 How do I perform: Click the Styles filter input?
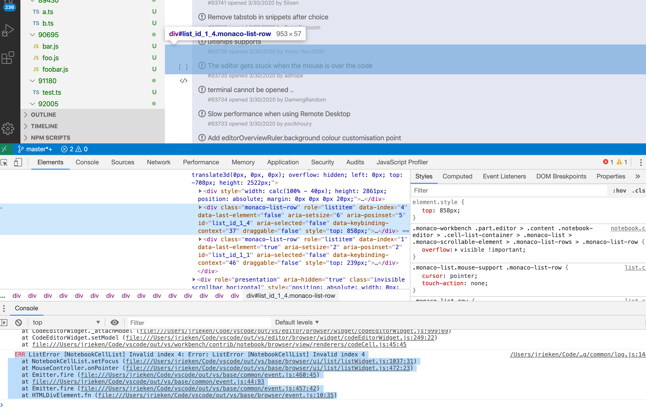pyautogui.click(x=509, y=190)
